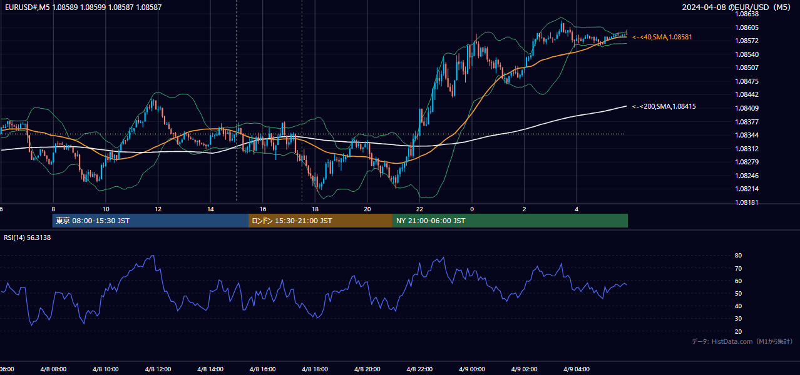800x375 pixels.
Task: Click the RSI(14) 56.3138 indicator label
Action: [28, 237]
